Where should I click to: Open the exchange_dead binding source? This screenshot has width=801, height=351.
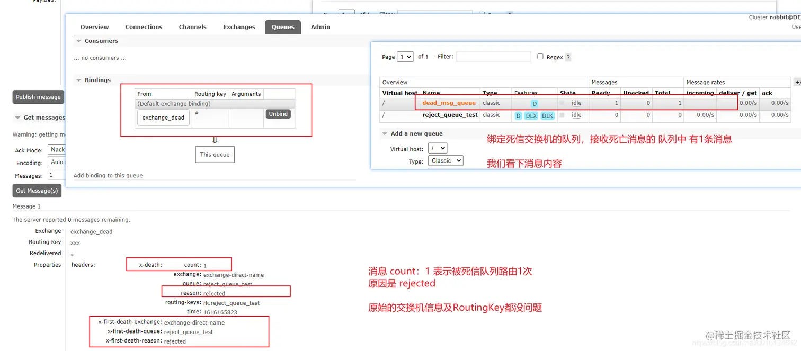click(163, 118)
